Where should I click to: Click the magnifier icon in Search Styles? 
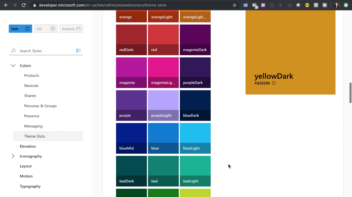tap(13, 51)
